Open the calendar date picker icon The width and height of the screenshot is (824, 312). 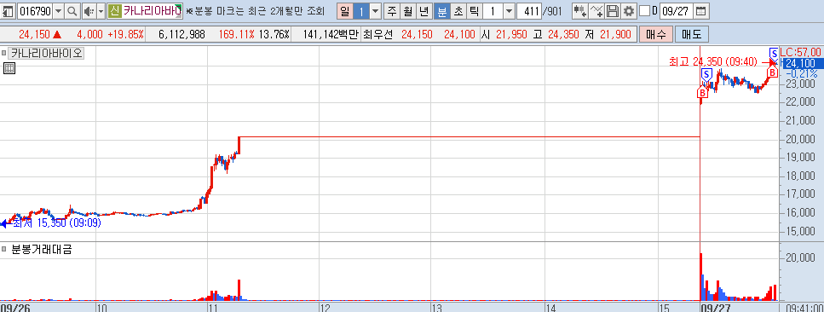pyautogui.click(x=700, y=10)
